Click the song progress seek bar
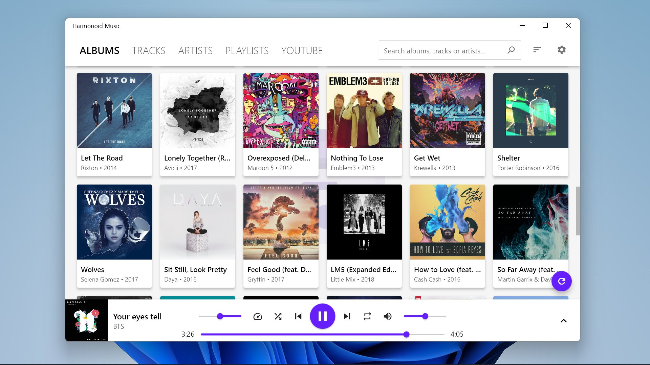Viewport: 650px width, 365px height. coord(322,334)
